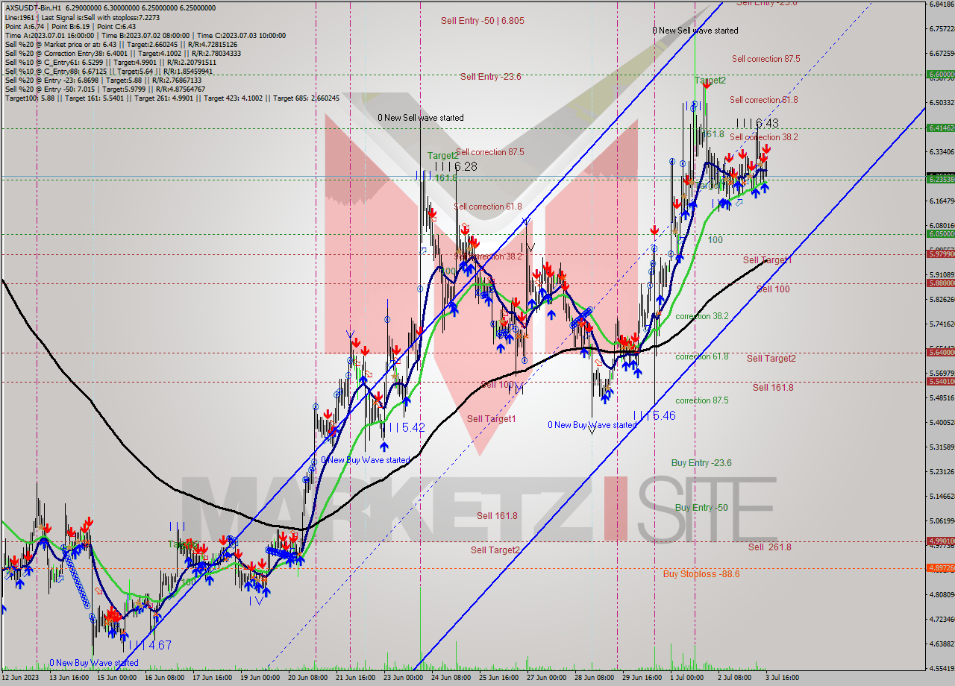This screenshot has height=686, width=955.
Task: Select the 'I I I 6.43' wave label
Action: [757, 123]
